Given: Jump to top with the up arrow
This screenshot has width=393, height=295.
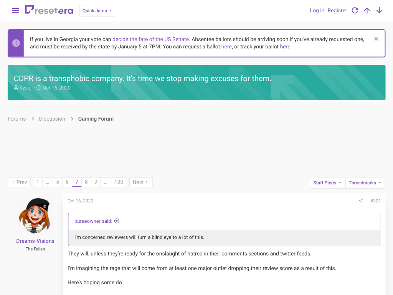Looking at the screenshot, I should (x=367, y=10).
